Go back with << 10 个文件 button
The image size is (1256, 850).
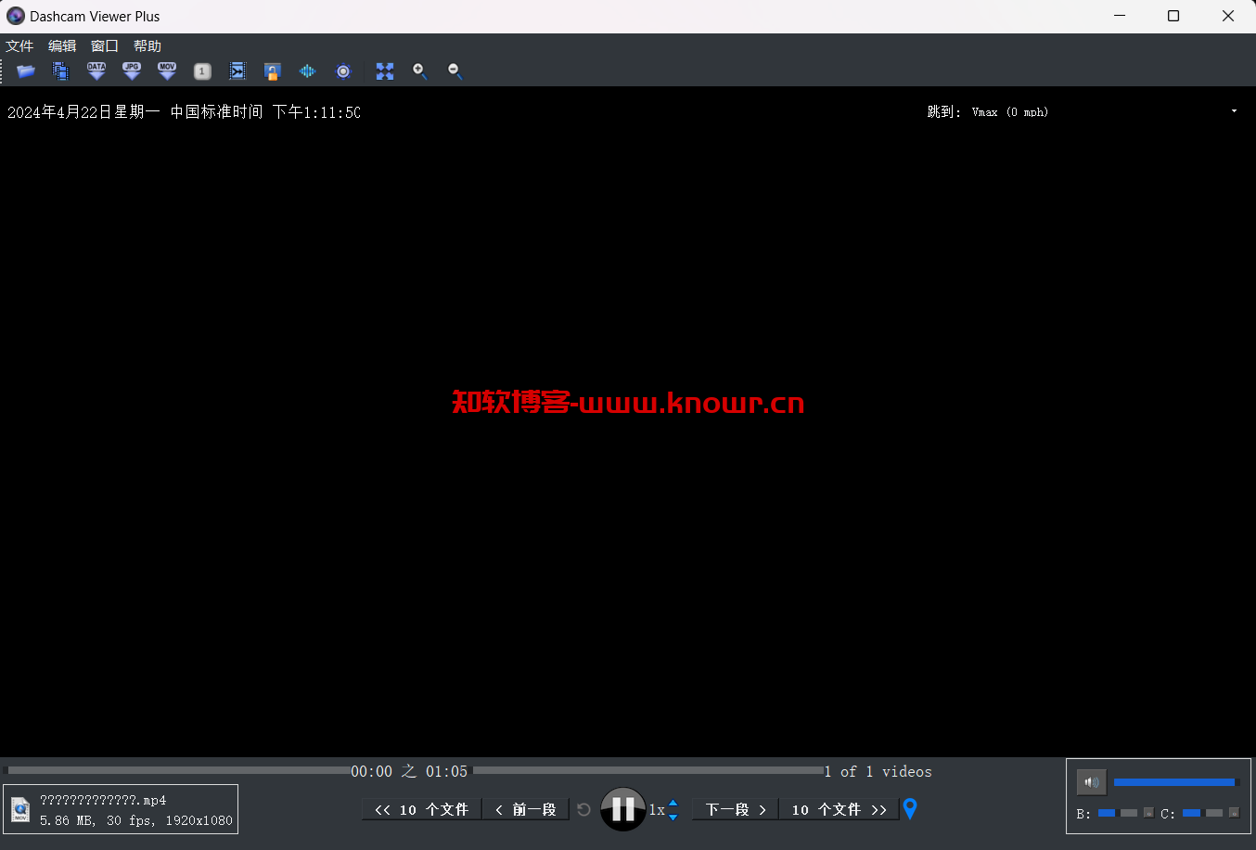click(x=422, y=810)
